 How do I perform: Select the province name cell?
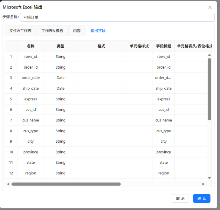coord(31,152)
